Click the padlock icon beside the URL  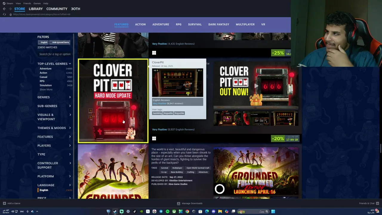10,14
